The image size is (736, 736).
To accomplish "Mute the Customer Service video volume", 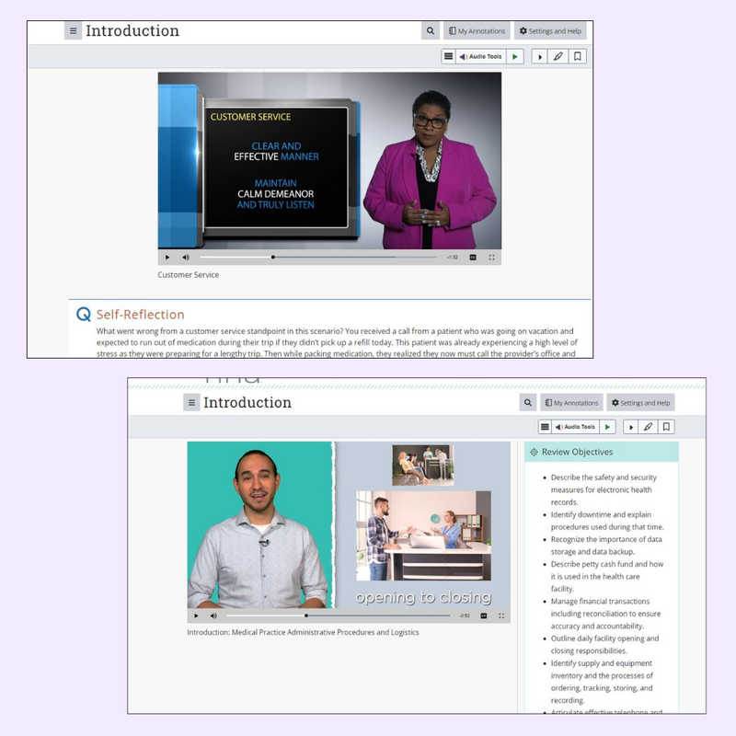I will pyautogui.click(x=186, y=258).
